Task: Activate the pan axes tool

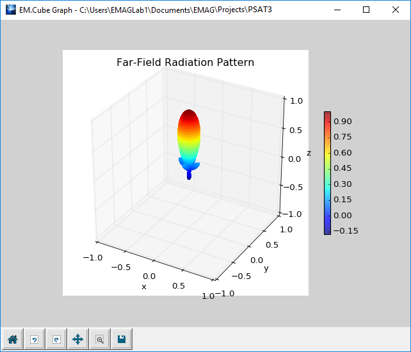Action: tap(77, 339)
